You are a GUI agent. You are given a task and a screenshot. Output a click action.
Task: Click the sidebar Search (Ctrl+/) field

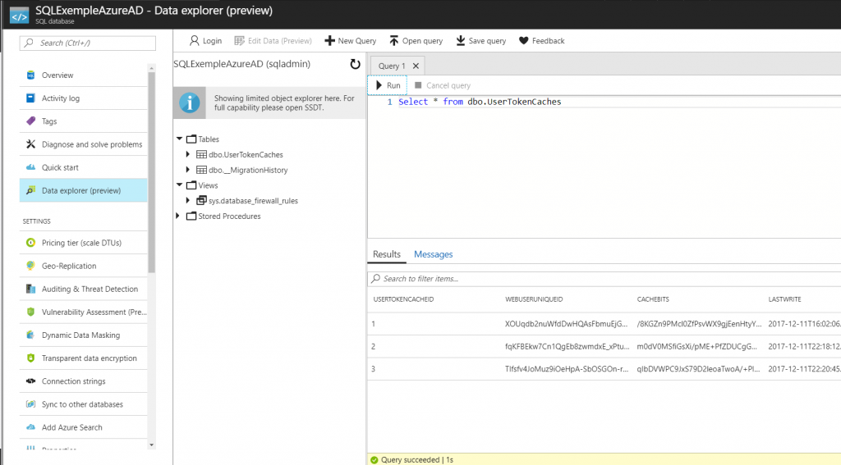[x=88, y=43]
